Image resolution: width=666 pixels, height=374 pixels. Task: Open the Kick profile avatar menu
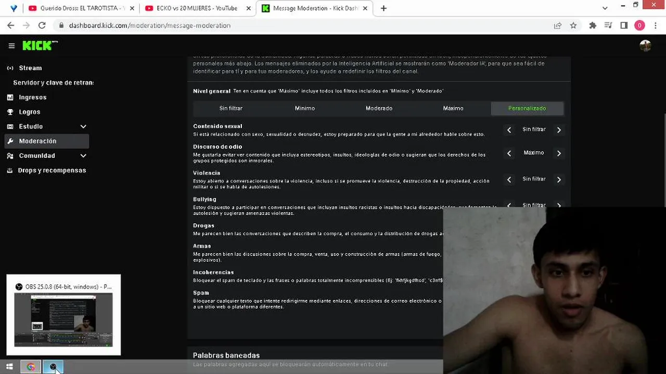coord(645,46)
